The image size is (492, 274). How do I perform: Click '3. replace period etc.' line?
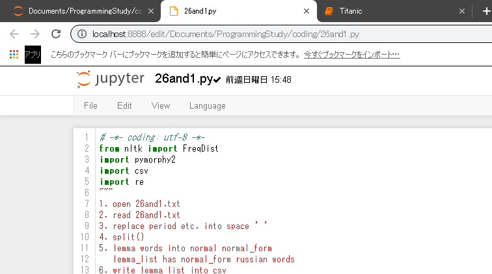[184, 226]
